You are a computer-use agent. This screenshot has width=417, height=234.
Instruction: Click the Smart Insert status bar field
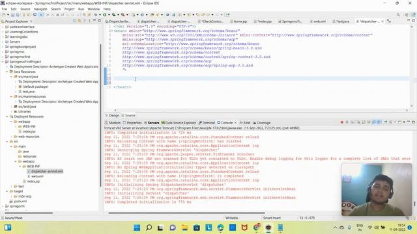tap(272, 218)
